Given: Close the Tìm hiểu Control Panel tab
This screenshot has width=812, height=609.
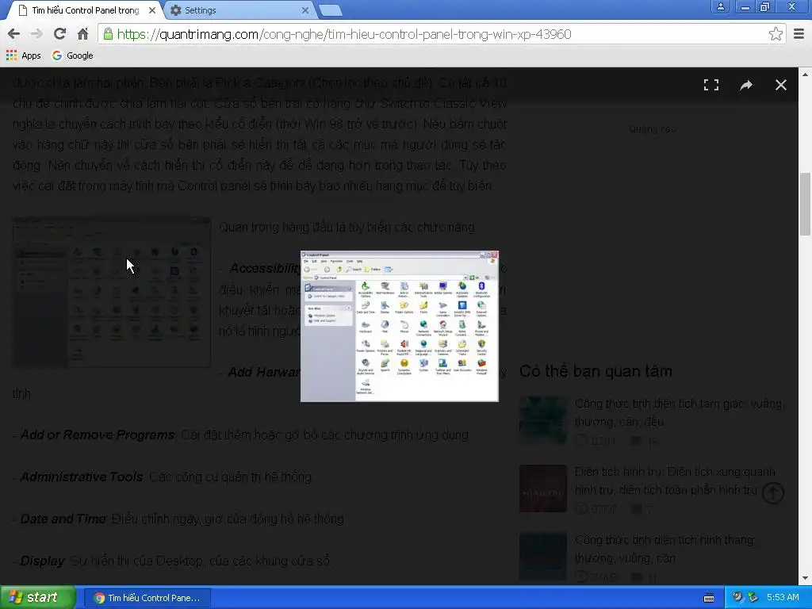Looking at the screenshot, I should coord(152,10).
